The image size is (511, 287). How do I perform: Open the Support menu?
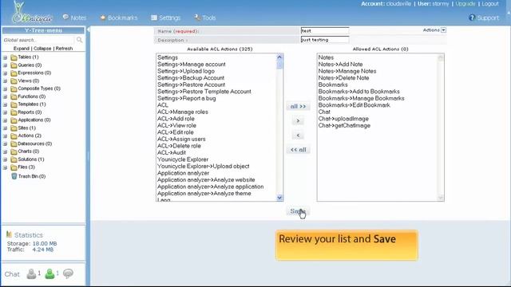click(484, 18)
